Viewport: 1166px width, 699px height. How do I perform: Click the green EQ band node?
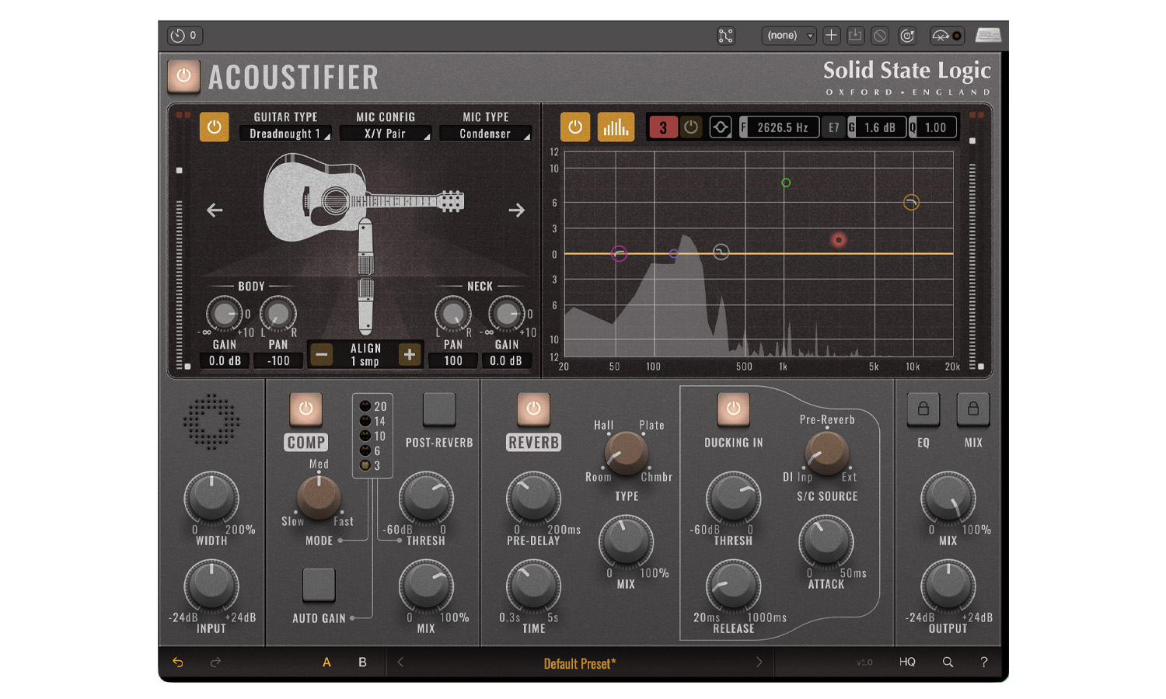[x=786, y=183]
